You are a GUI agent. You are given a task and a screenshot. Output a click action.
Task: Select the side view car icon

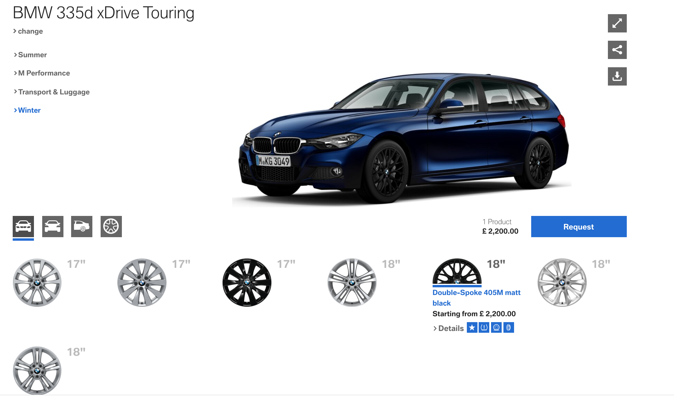point(53,227)
